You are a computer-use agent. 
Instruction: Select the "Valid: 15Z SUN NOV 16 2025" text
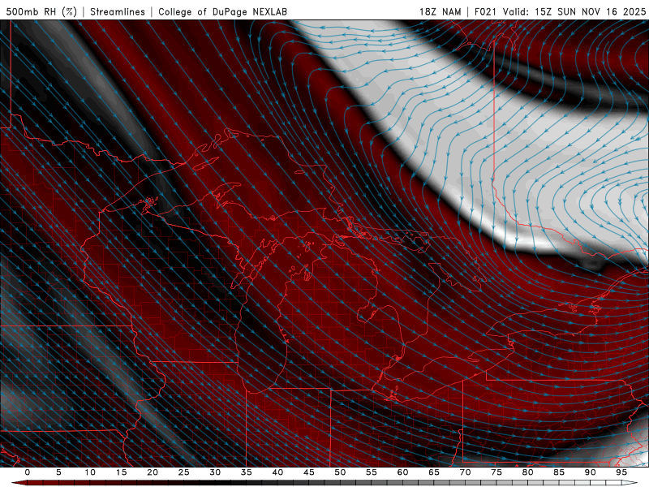[574, 12]
